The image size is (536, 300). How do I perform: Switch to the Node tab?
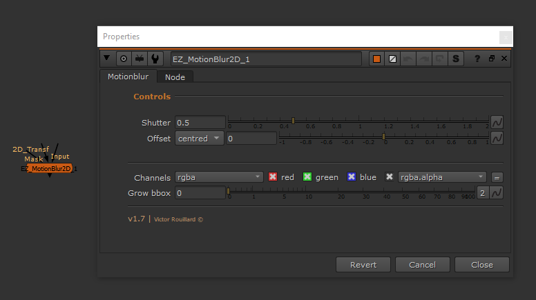175,77
